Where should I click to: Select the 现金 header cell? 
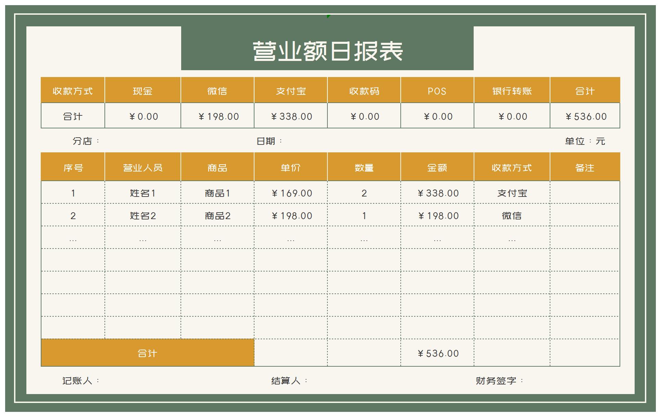(143, 90)
